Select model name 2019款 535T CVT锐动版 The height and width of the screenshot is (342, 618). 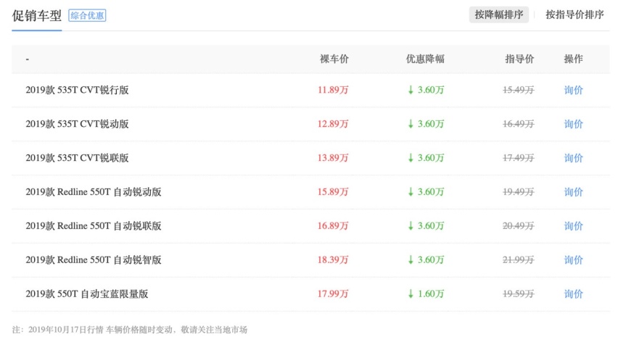[77, 124]
